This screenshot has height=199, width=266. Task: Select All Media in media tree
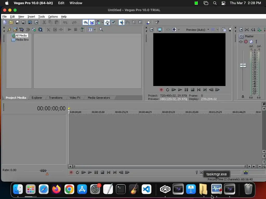click(x=21, y=35)
